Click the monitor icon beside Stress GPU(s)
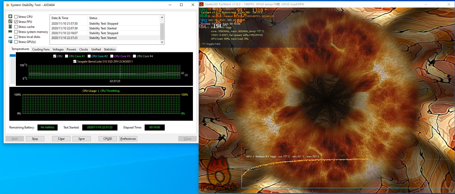This screenshot has width=455, height=194. (10, 42)
